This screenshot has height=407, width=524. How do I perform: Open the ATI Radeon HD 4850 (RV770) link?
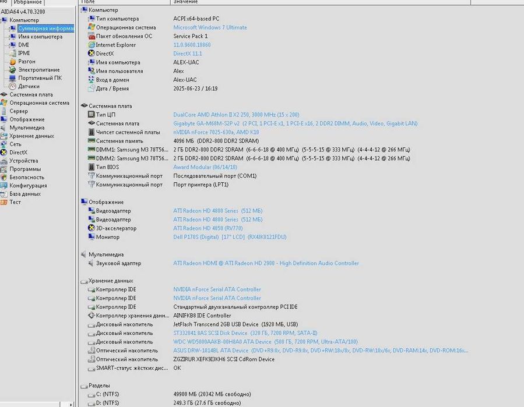tap(208, 228)
